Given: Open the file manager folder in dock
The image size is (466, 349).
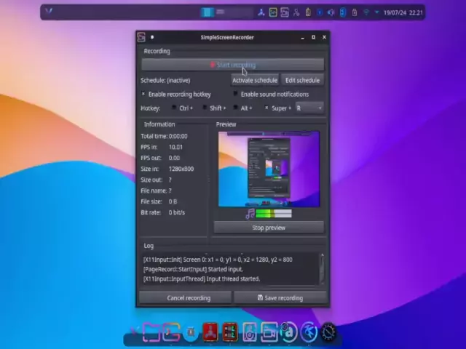Looking at the screenshot, I should point(151,332).
